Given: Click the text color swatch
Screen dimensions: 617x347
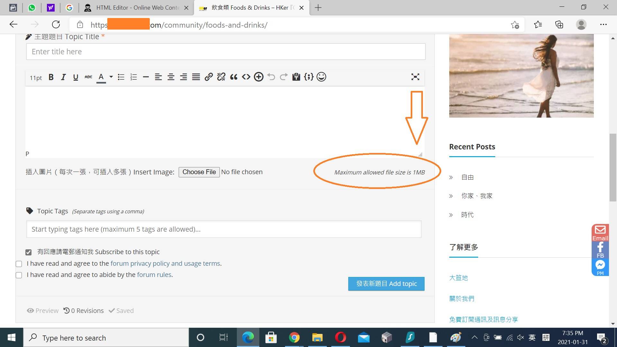Looking at the screenshot, I should tap(101, 77).
